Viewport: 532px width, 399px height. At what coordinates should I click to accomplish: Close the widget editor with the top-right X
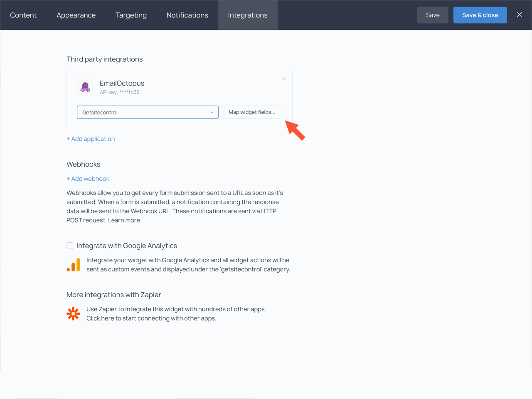pyautogui.click(x=519, y=15)
